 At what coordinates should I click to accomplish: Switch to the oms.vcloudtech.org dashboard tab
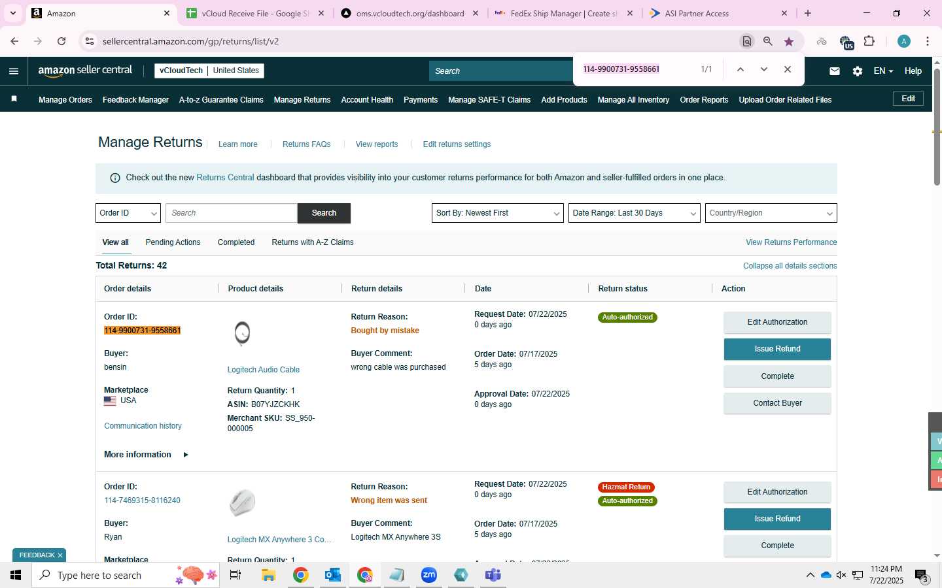pos(410,13)
